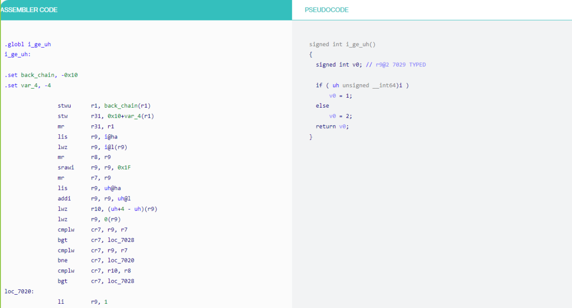Click the 'if ( uh unsigned __int64)i )' line
572x308 pixels.
(x=362, y=85)
